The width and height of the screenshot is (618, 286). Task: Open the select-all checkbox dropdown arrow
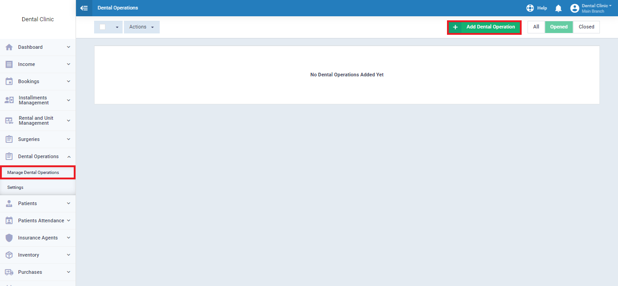(x=117, y=28)
